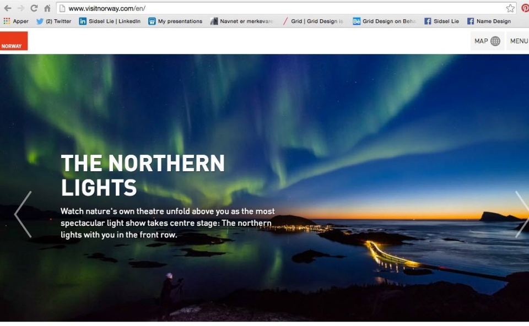The height and width of the screenshot is (326, 529).
Task: Open My presentations bookmark
Action: pyautogui.click(x=175, y=21)
